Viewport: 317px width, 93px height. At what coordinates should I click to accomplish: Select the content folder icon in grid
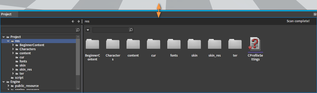point(133,44)
